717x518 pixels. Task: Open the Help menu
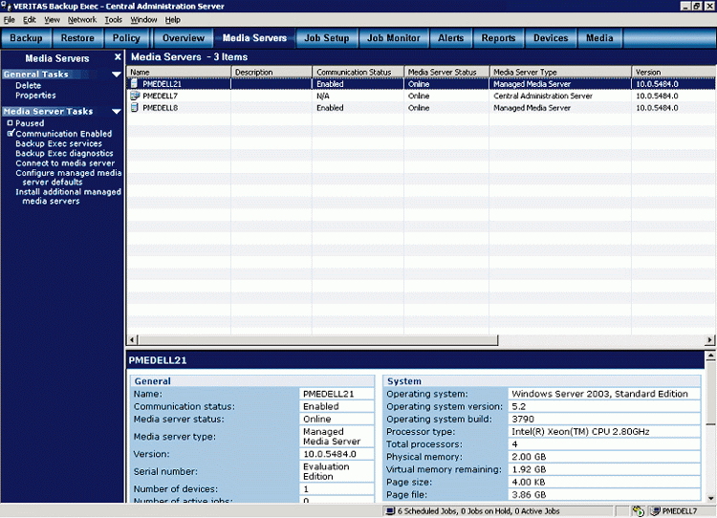point(173,20)
